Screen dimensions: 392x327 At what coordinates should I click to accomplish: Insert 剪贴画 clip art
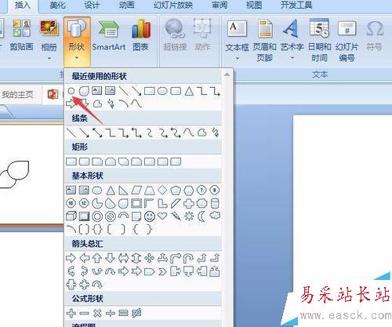click(x=21, y=35)
